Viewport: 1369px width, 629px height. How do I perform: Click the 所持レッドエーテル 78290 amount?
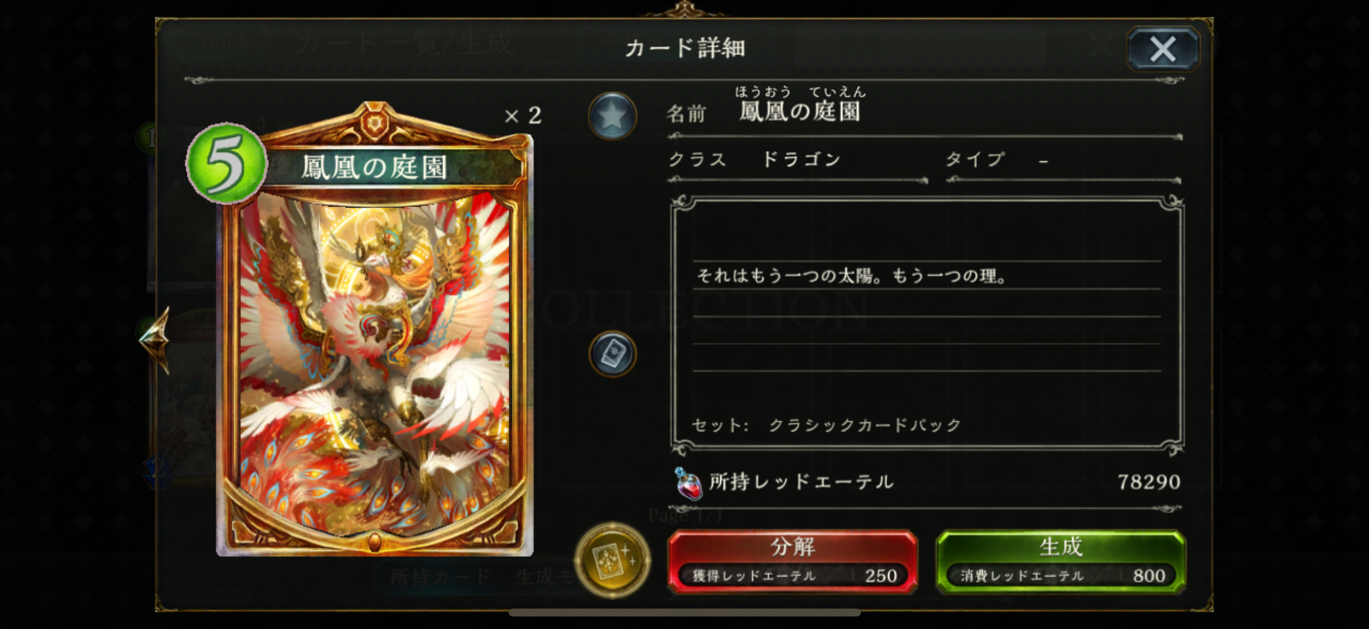[1149, 481]
